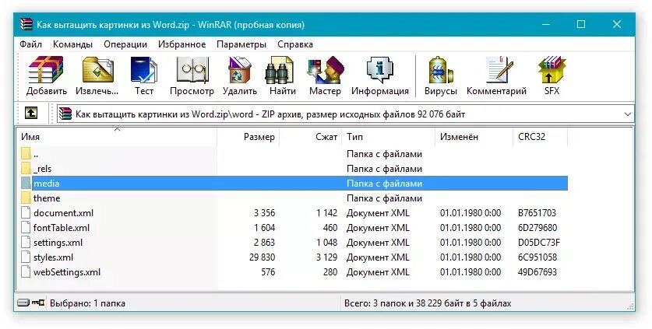Sort by the Сжат column header

[311, 137]
